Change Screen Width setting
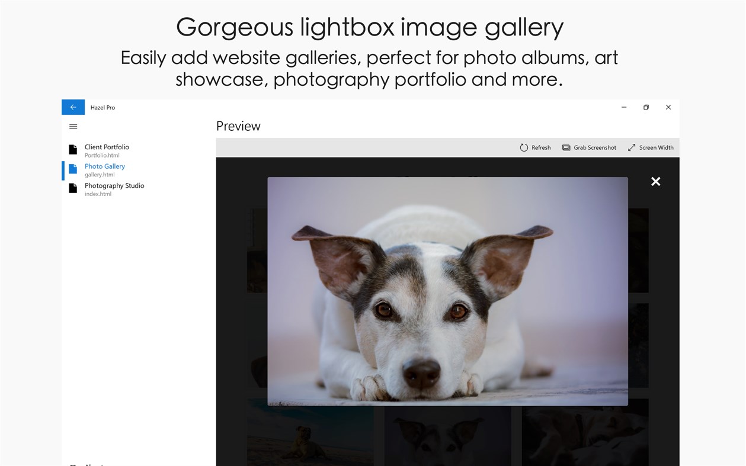Viewport: 746px width, 466px height. pos(651,147)
